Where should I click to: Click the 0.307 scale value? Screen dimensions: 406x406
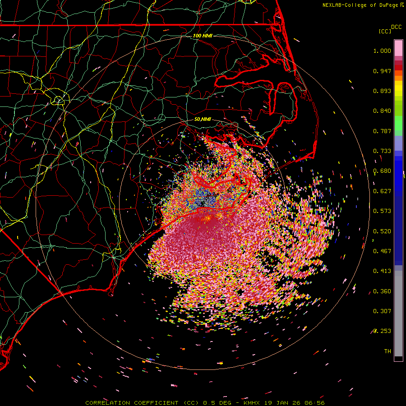(382, 311)
